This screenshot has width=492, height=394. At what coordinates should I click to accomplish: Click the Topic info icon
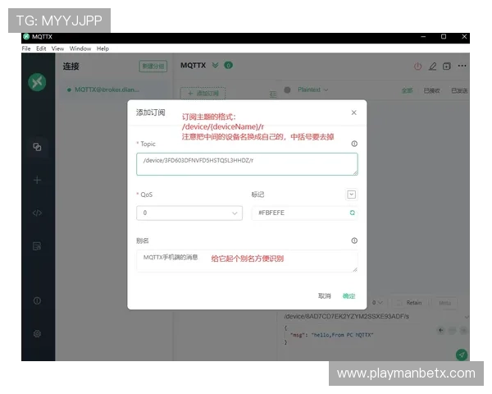coord(354,144)
